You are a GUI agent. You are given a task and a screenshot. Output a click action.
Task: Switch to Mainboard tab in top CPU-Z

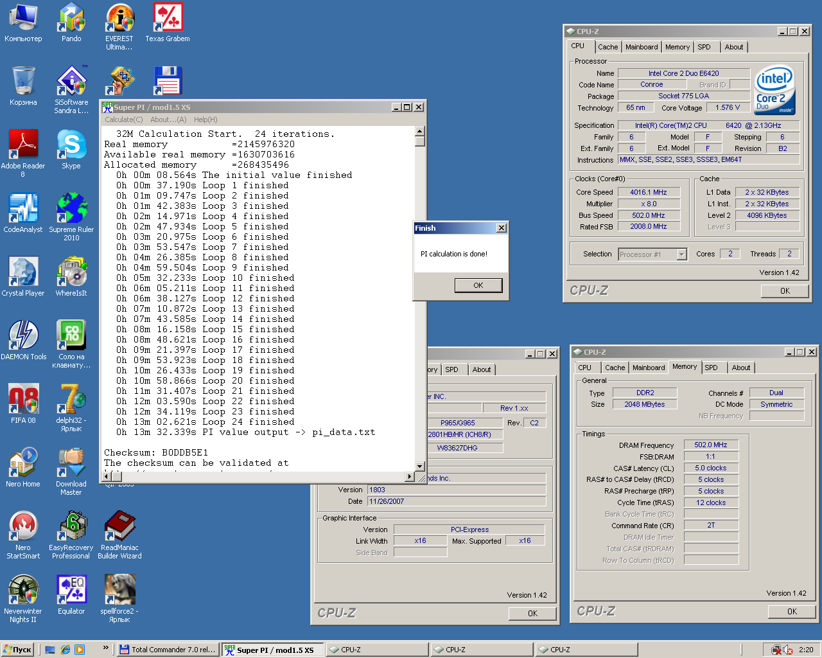point(642,47)
